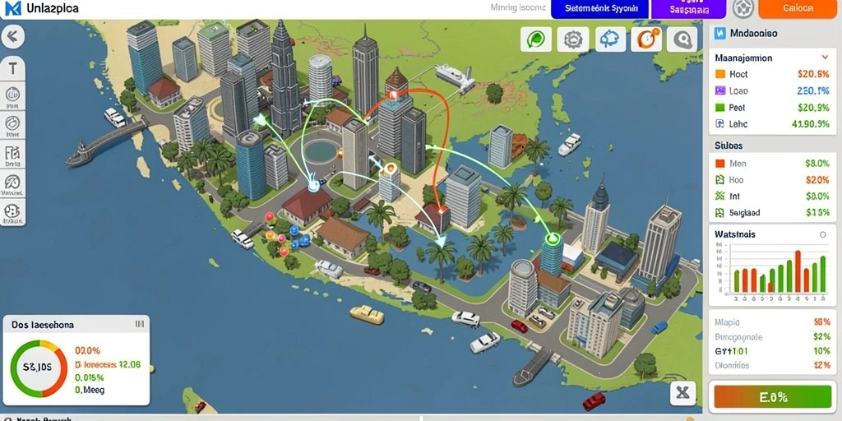Click the E.0% gradient progress bar
Image resolution: width=842 pixels, height=421 pixels.
[773, 398]
